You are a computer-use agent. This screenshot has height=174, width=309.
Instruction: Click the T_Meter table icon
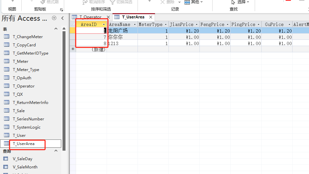6,62
